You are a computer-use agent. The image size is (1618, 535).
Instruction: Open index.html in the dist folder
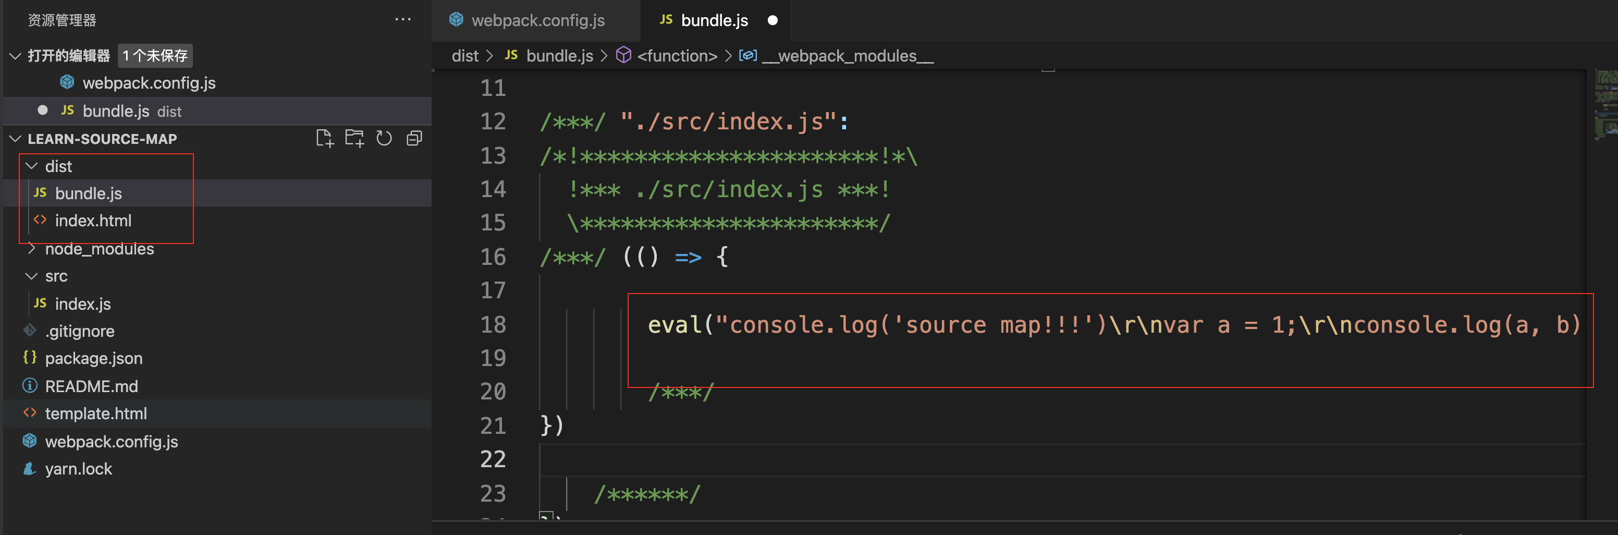pyautogui.click(x=92, y=221)
